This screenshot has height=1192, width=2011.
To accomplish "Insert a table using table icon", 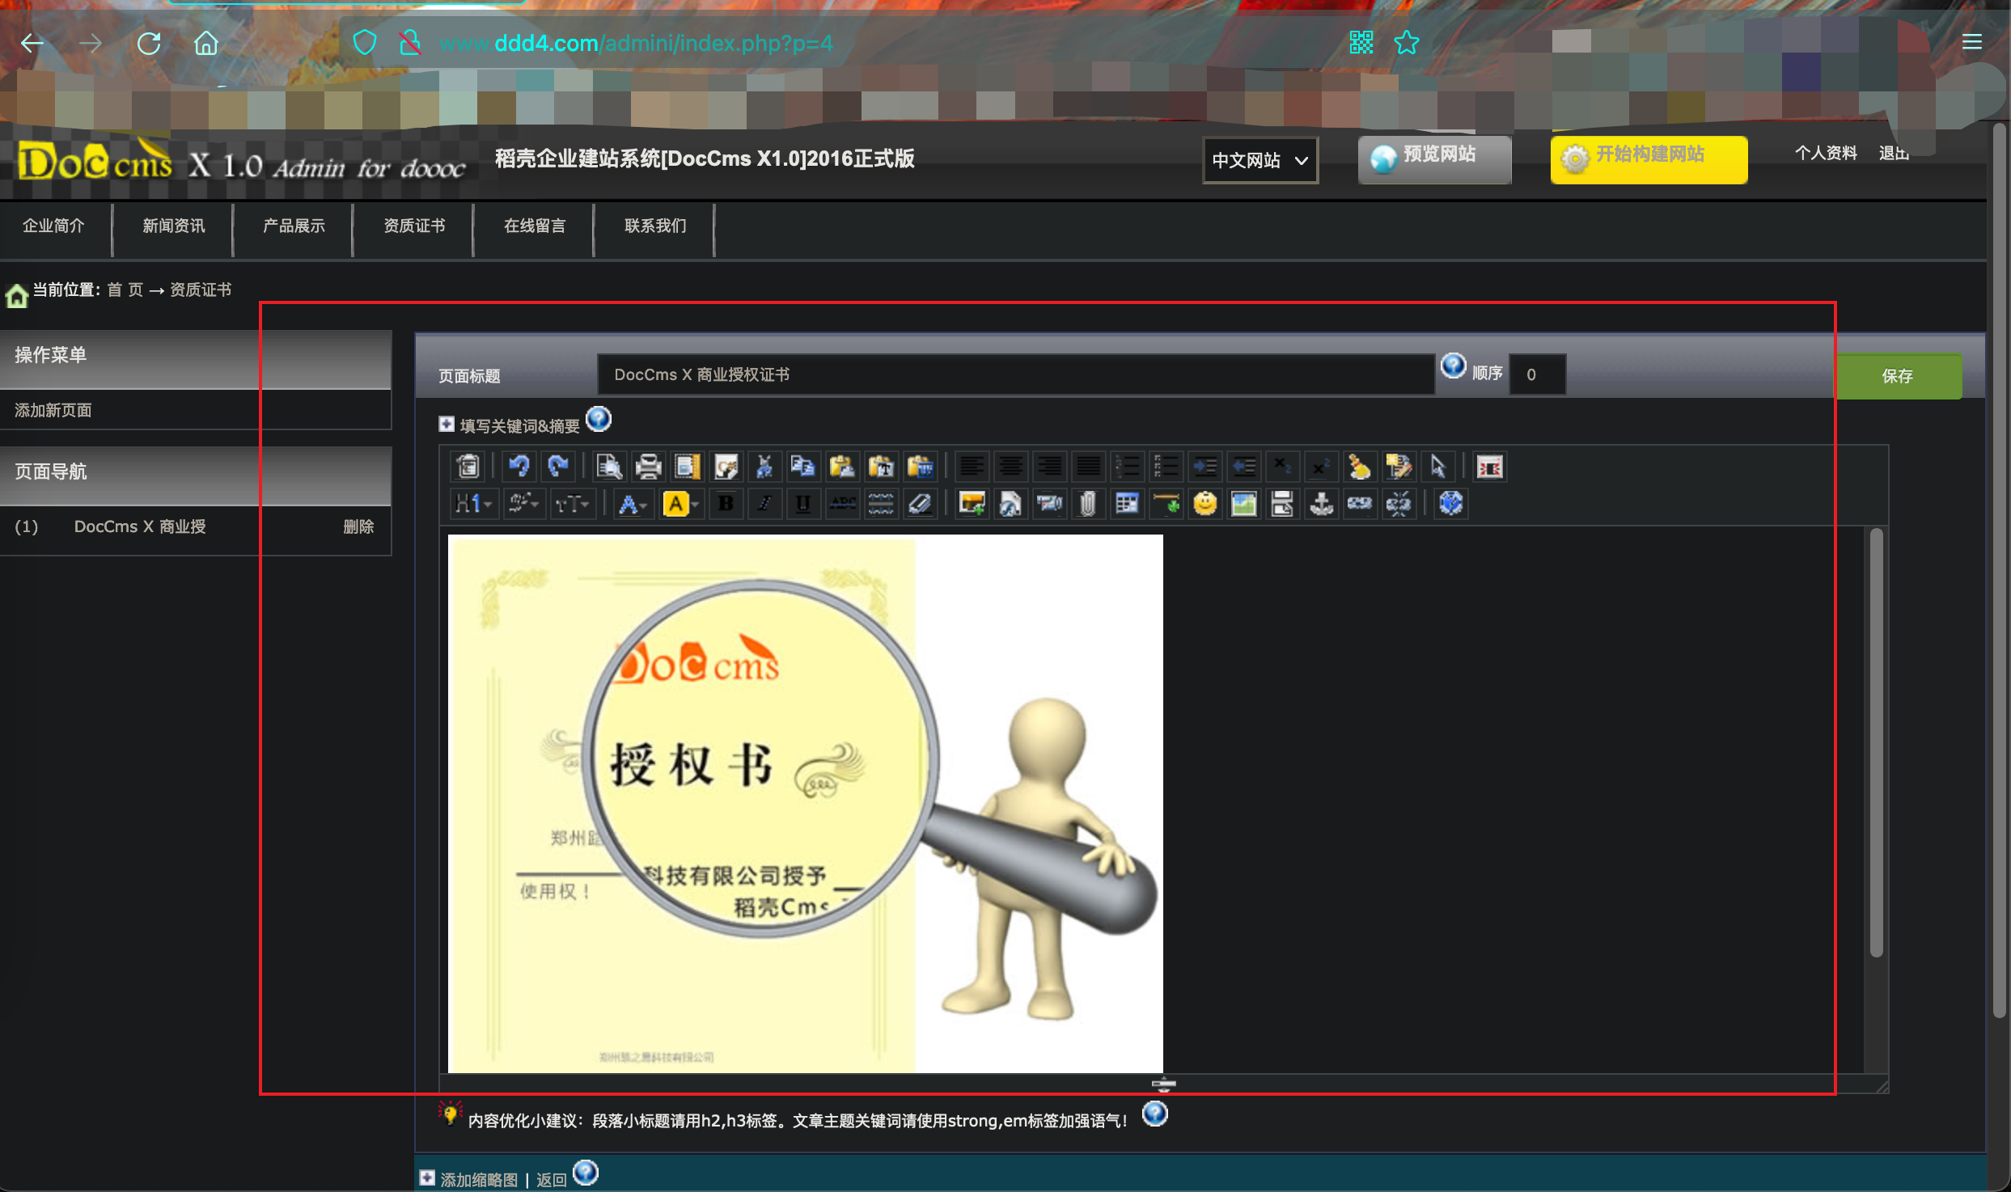I will tap(1127, 504).
